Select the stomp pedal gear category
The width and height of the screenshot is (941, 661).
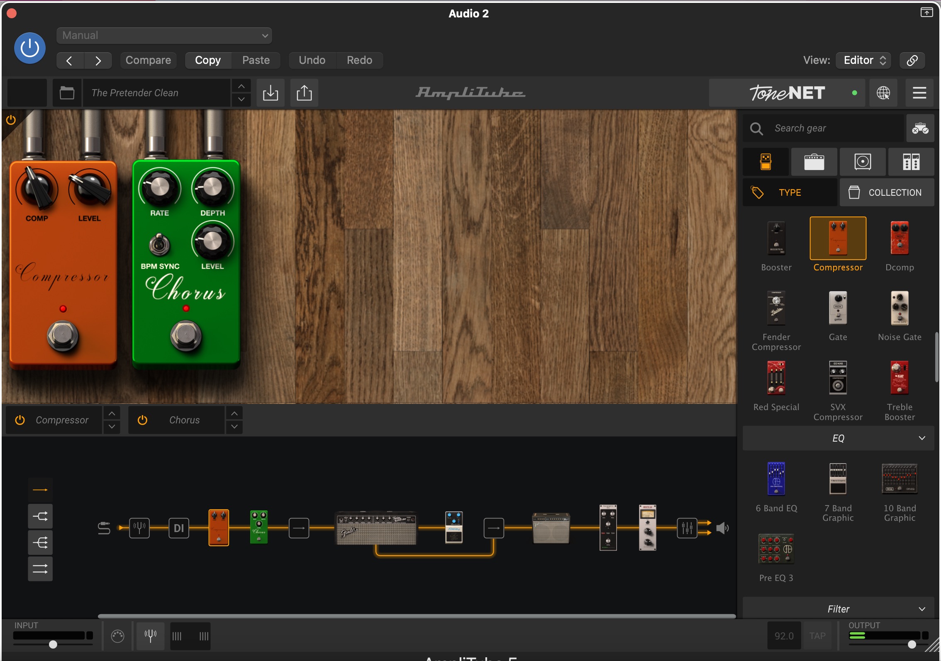pos(765,162)
